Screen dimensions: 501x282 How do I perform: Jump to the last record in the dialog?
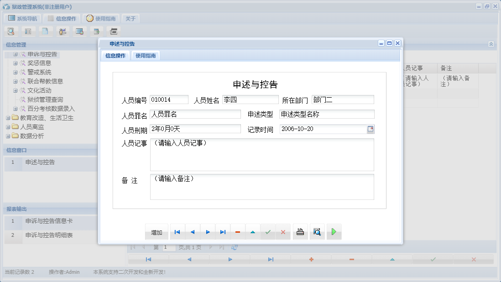[x=223, y=232]
